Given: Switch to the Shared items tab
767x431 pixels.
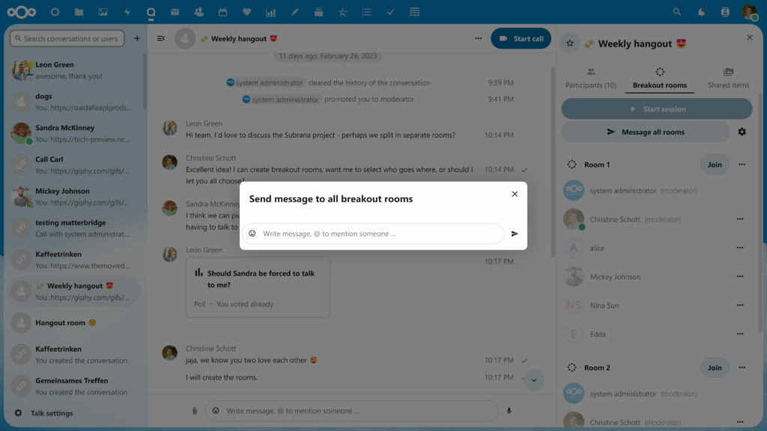Looking at the screenshot, I should pos(727,79).
